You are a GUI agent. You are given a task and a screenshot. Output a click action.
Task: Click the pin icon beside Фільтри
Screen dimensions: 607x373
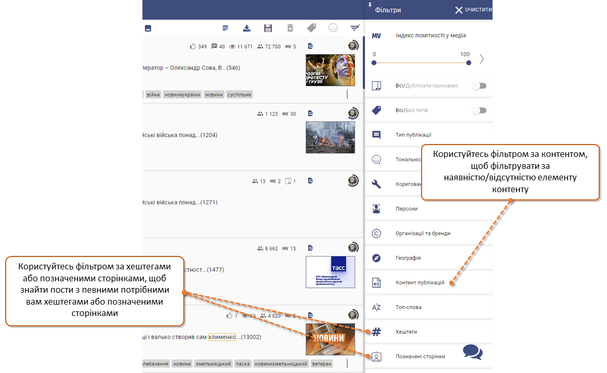coord(370,5)
